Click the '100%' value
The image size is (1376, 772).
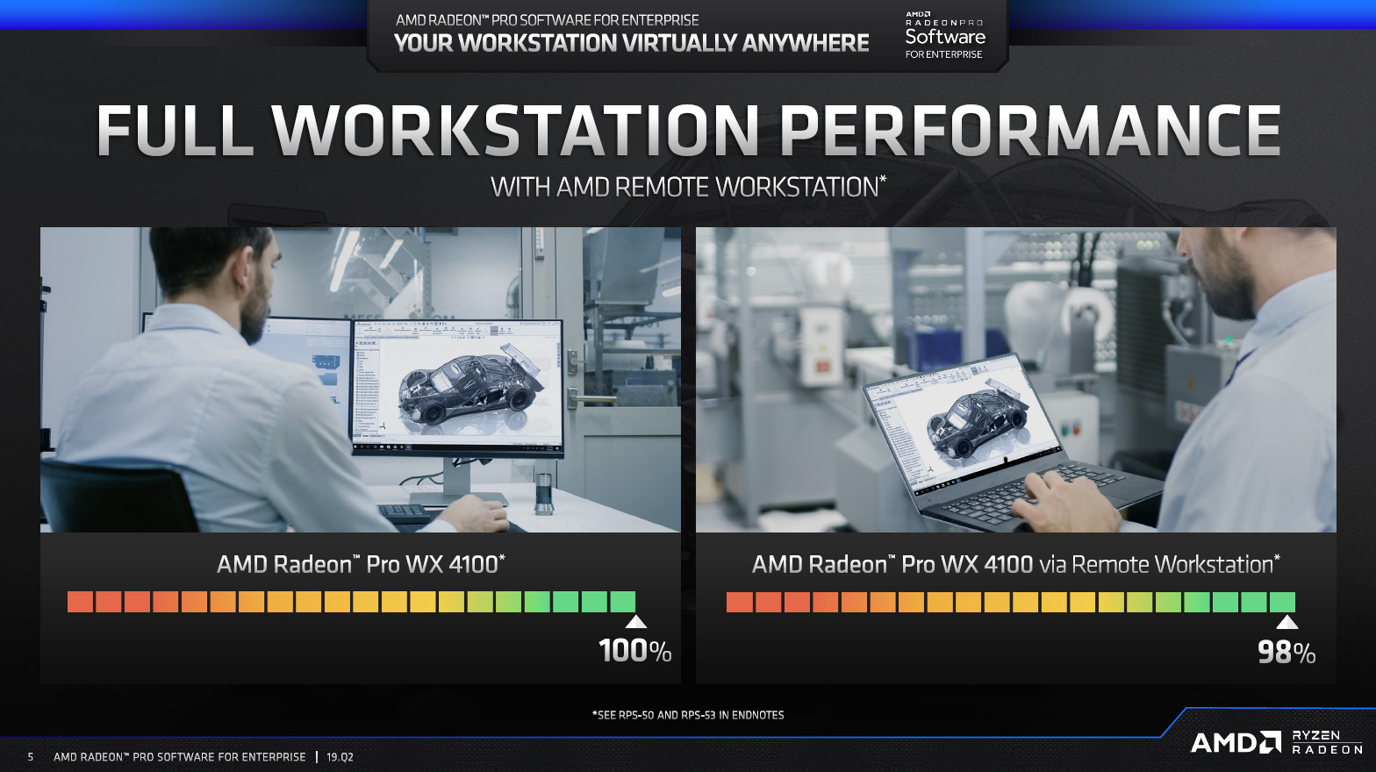635,651
